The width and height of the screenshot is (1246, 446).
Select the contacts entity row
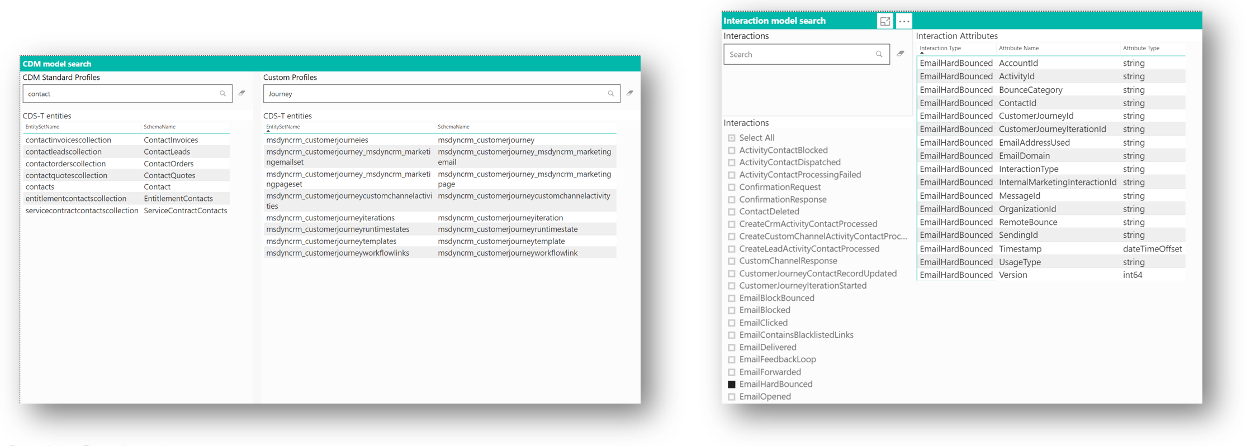(x=126, y=187)
